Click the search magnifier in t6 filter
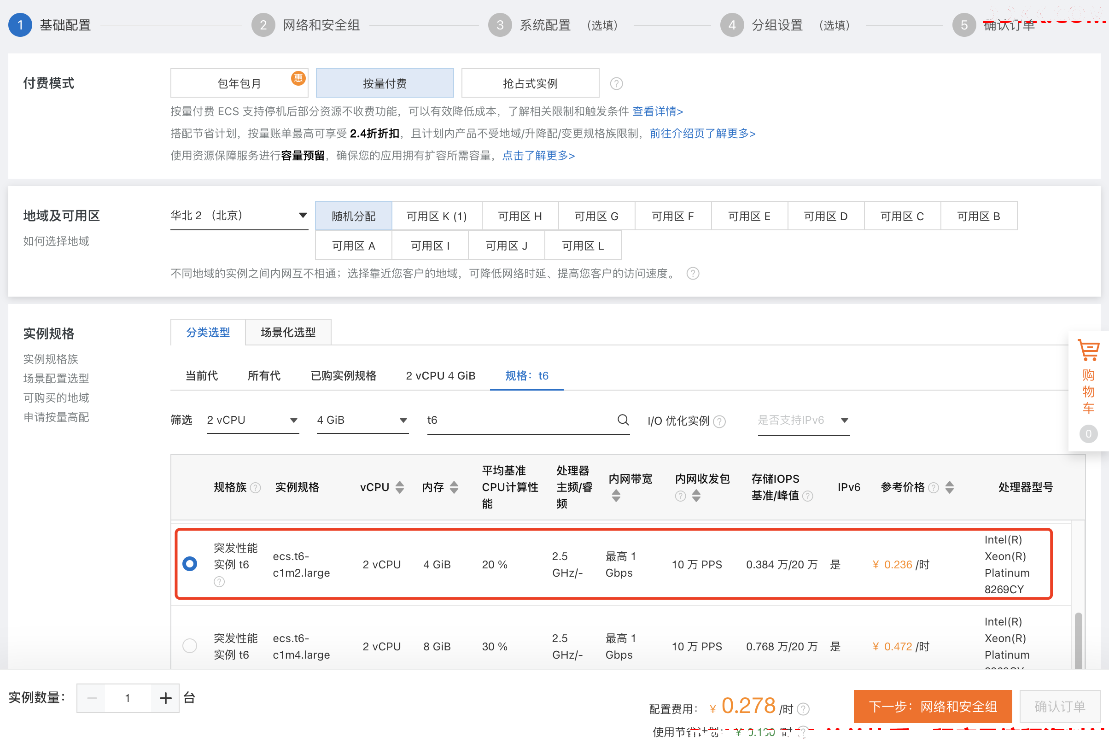This screenshot has height=748, width=1109. point(623,420)
